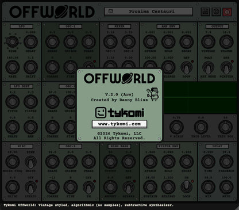Click the Amp Env Release knob
Viewport: 239px width, 210px height.
pyautogui.click(x=169, y=67)
